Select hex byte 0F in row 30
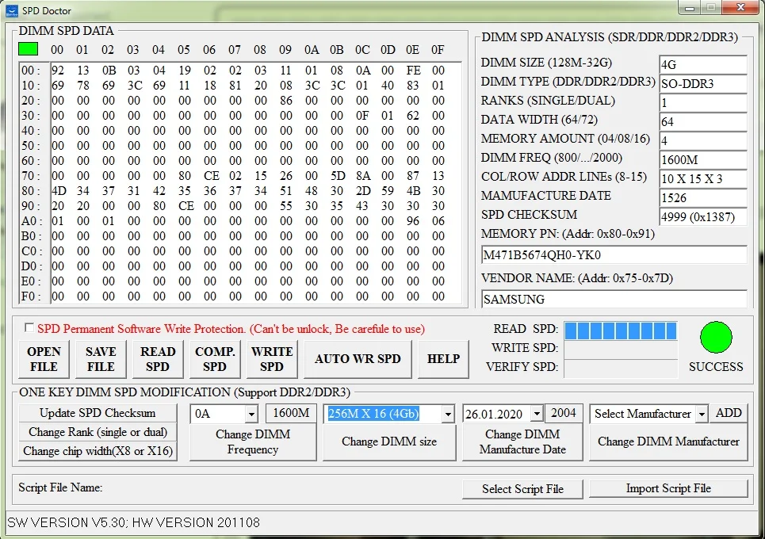This screenshot has height=539, width=765. click(362, 116)
